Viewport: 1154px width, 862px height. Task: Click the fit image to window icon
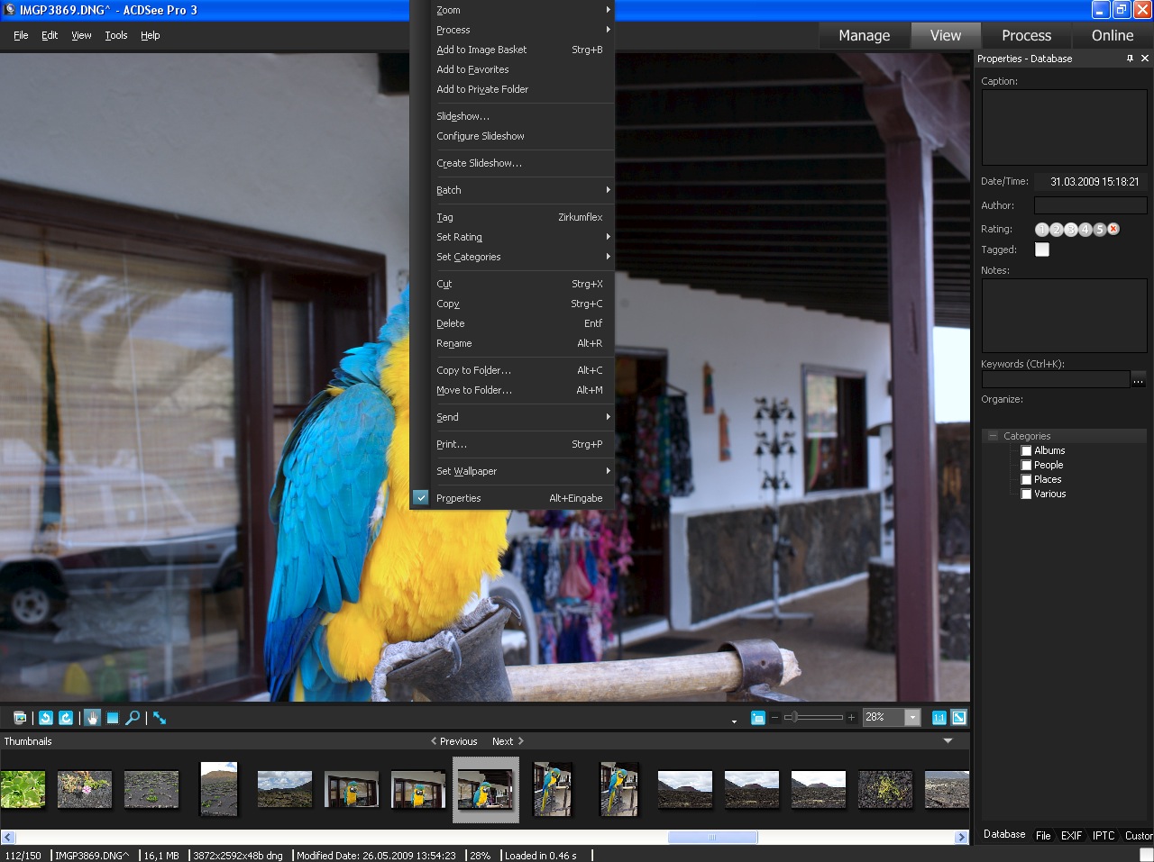[958, 718]
